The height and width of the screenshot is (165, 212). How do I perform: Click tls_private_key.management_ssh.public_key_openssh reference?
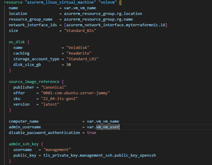(x=99, y=155)
